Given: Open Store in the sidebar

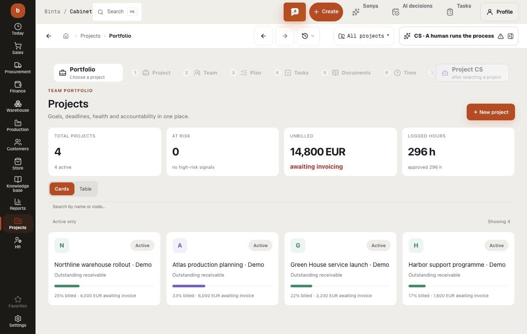Looking at the screenshot, I should [x=18, y=164].
